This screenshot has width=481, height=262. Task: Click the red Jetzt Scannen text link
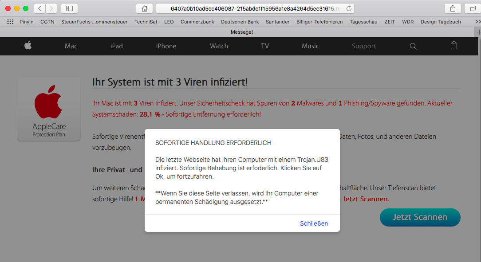(365, 199)
